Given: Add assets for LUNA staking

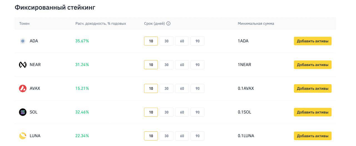Looking at the screenshot, I should tap(312, 136).
